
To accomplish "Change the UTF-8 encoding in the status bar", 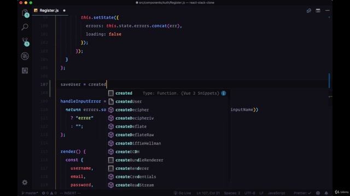I will pyautogui.click(x=249, y=193).
